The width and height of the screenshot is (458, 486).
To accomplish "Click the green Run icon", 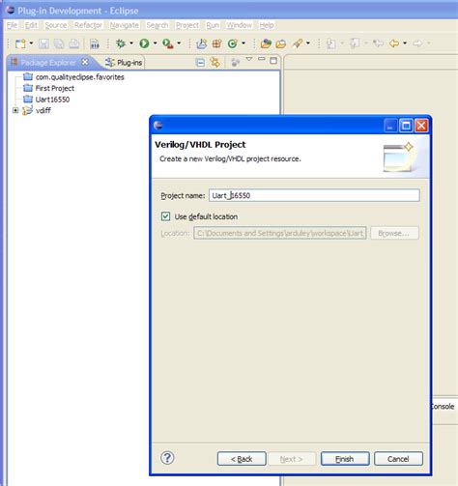I will pyautogui.click(x=144, y=43).
